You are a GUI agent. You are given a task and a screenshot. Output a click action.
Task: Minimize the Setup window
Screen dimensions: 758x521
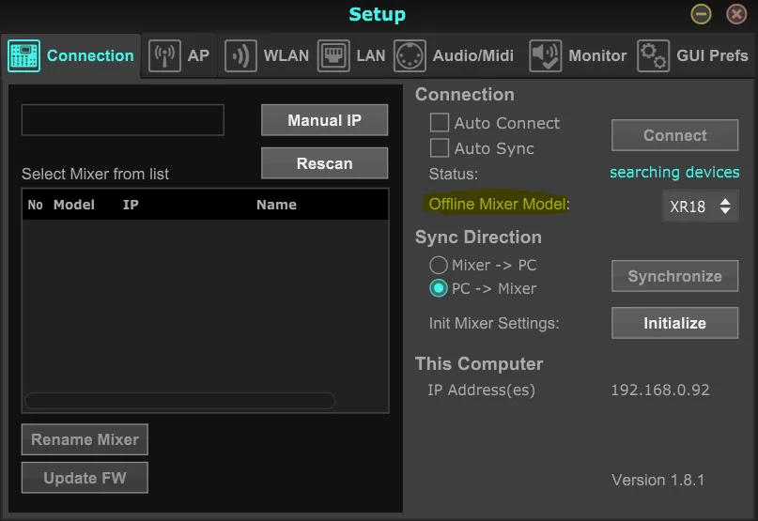(701, 14)
